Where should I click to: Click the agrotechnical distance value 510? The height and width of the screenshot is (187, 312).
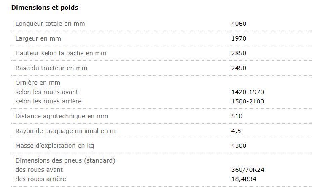(x=237, y=116)
